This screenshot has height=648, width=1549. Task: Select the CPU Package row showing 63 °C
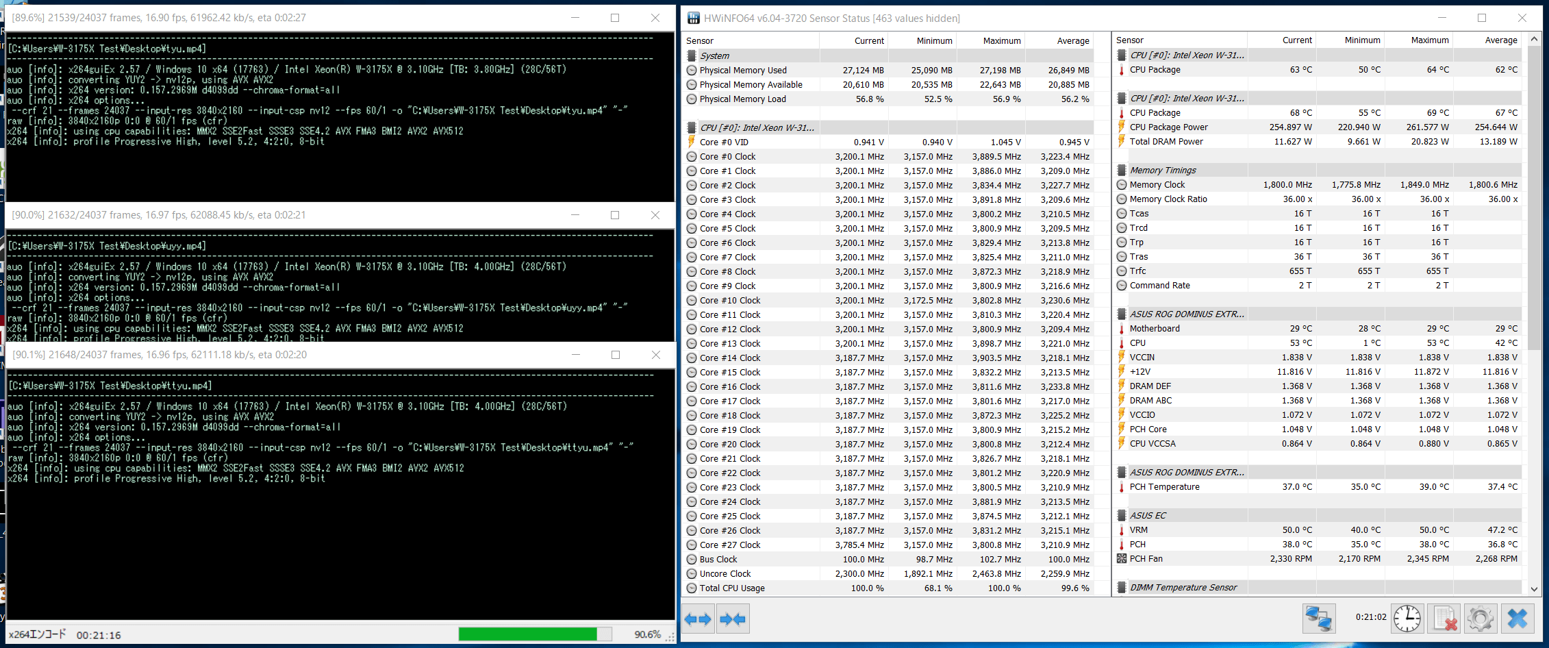pyautogui.click(x=1318, y=69)
